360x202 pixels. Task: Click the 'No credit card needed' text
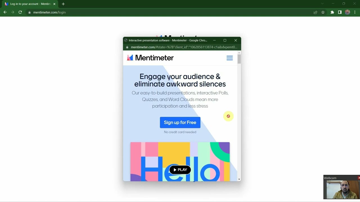click(180, 132)
